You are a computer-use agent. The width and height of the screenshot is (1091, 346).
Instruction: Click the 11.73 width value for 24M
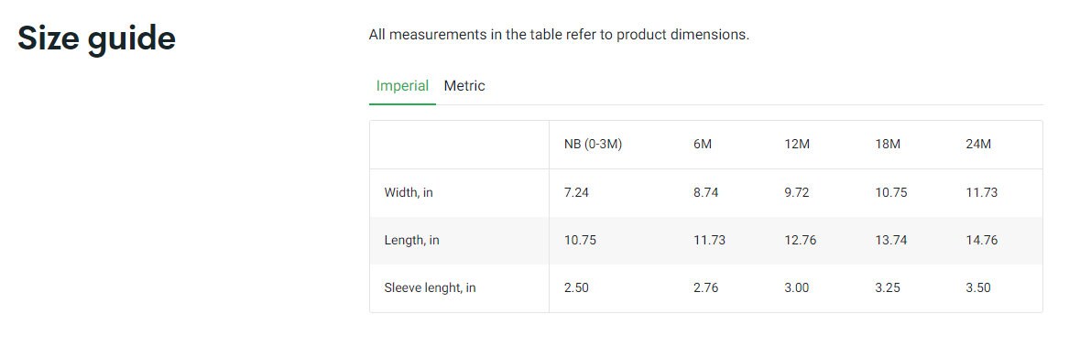click(982, 192)
